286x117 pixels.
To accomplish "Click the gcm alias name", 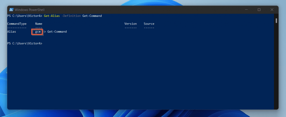I will pyautogui.click(x=38, y=32).
